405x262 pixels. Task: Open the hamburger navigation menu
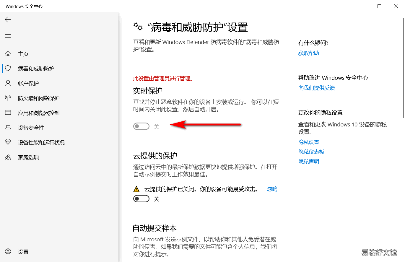pos(8,36)
